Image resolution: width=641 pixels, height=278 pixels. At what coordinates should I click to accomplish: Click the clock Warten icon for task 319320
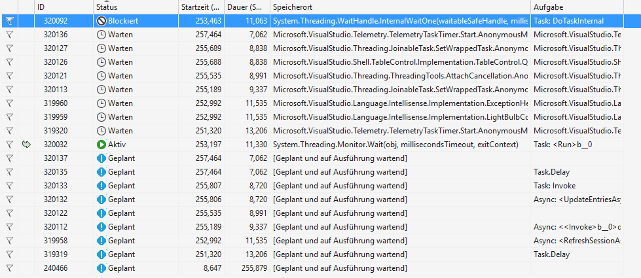point(101,131)
